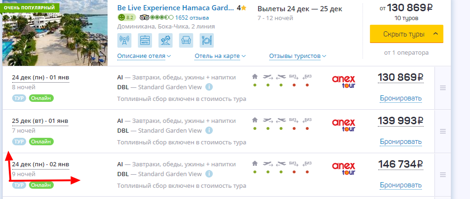The image size is (470, 199).
Task: Open the hamburger menu for the 146 734₽ tour
Action: coord(443,175)
